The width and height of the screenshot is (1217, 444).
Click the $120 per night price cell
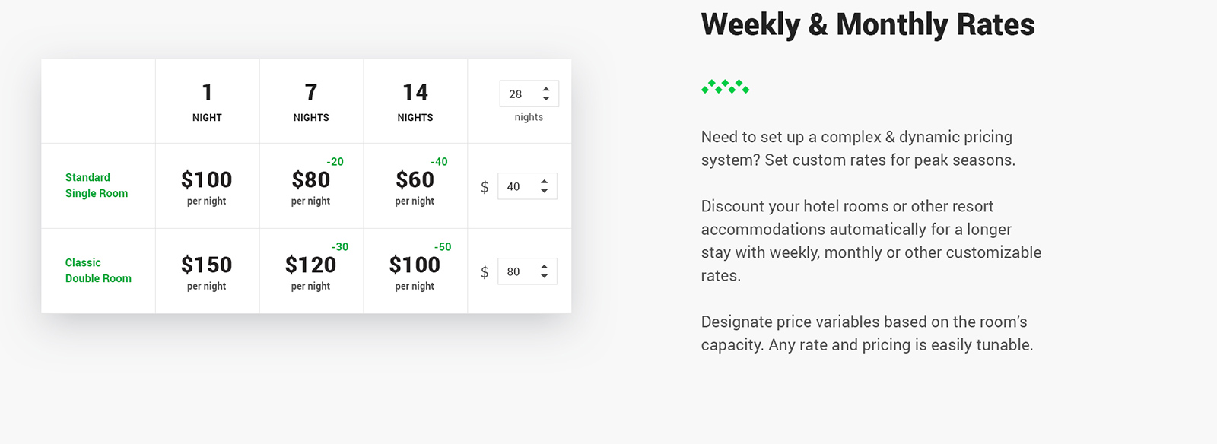(311, 271)
